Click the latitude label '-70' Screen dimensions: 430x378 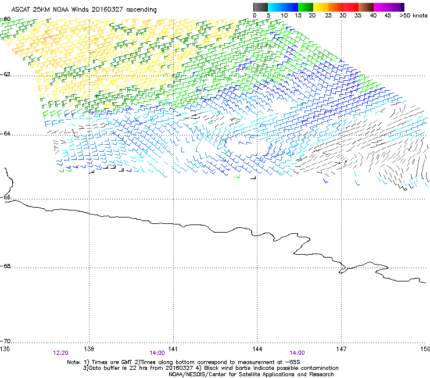coord(6,341)
